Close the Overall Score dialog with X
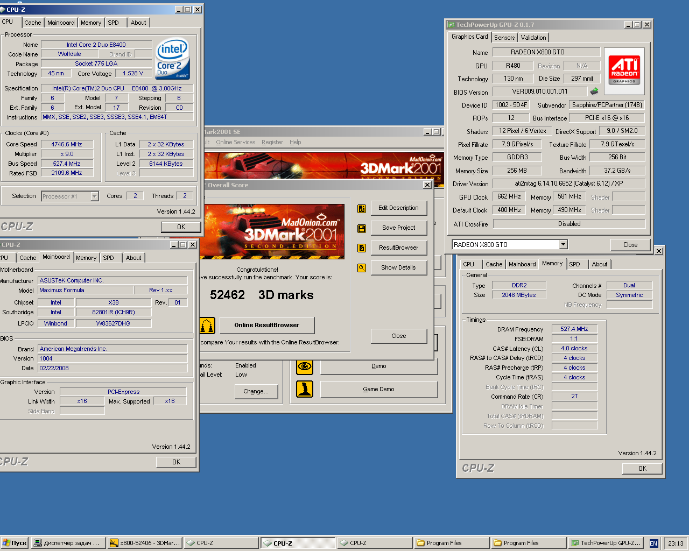 point(427,185)
